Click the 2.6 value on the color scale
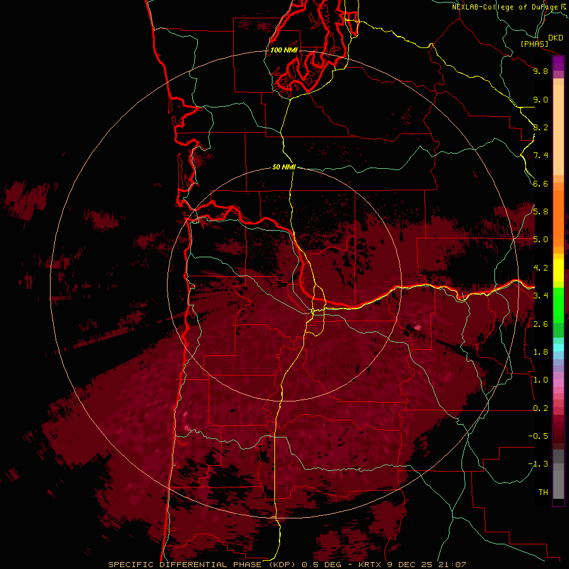This screenshot has width=569, height=569. 541,324
